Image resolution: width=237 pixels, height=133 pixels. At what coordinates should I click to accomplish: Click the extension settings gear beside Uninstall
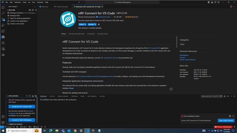[99, 24]
